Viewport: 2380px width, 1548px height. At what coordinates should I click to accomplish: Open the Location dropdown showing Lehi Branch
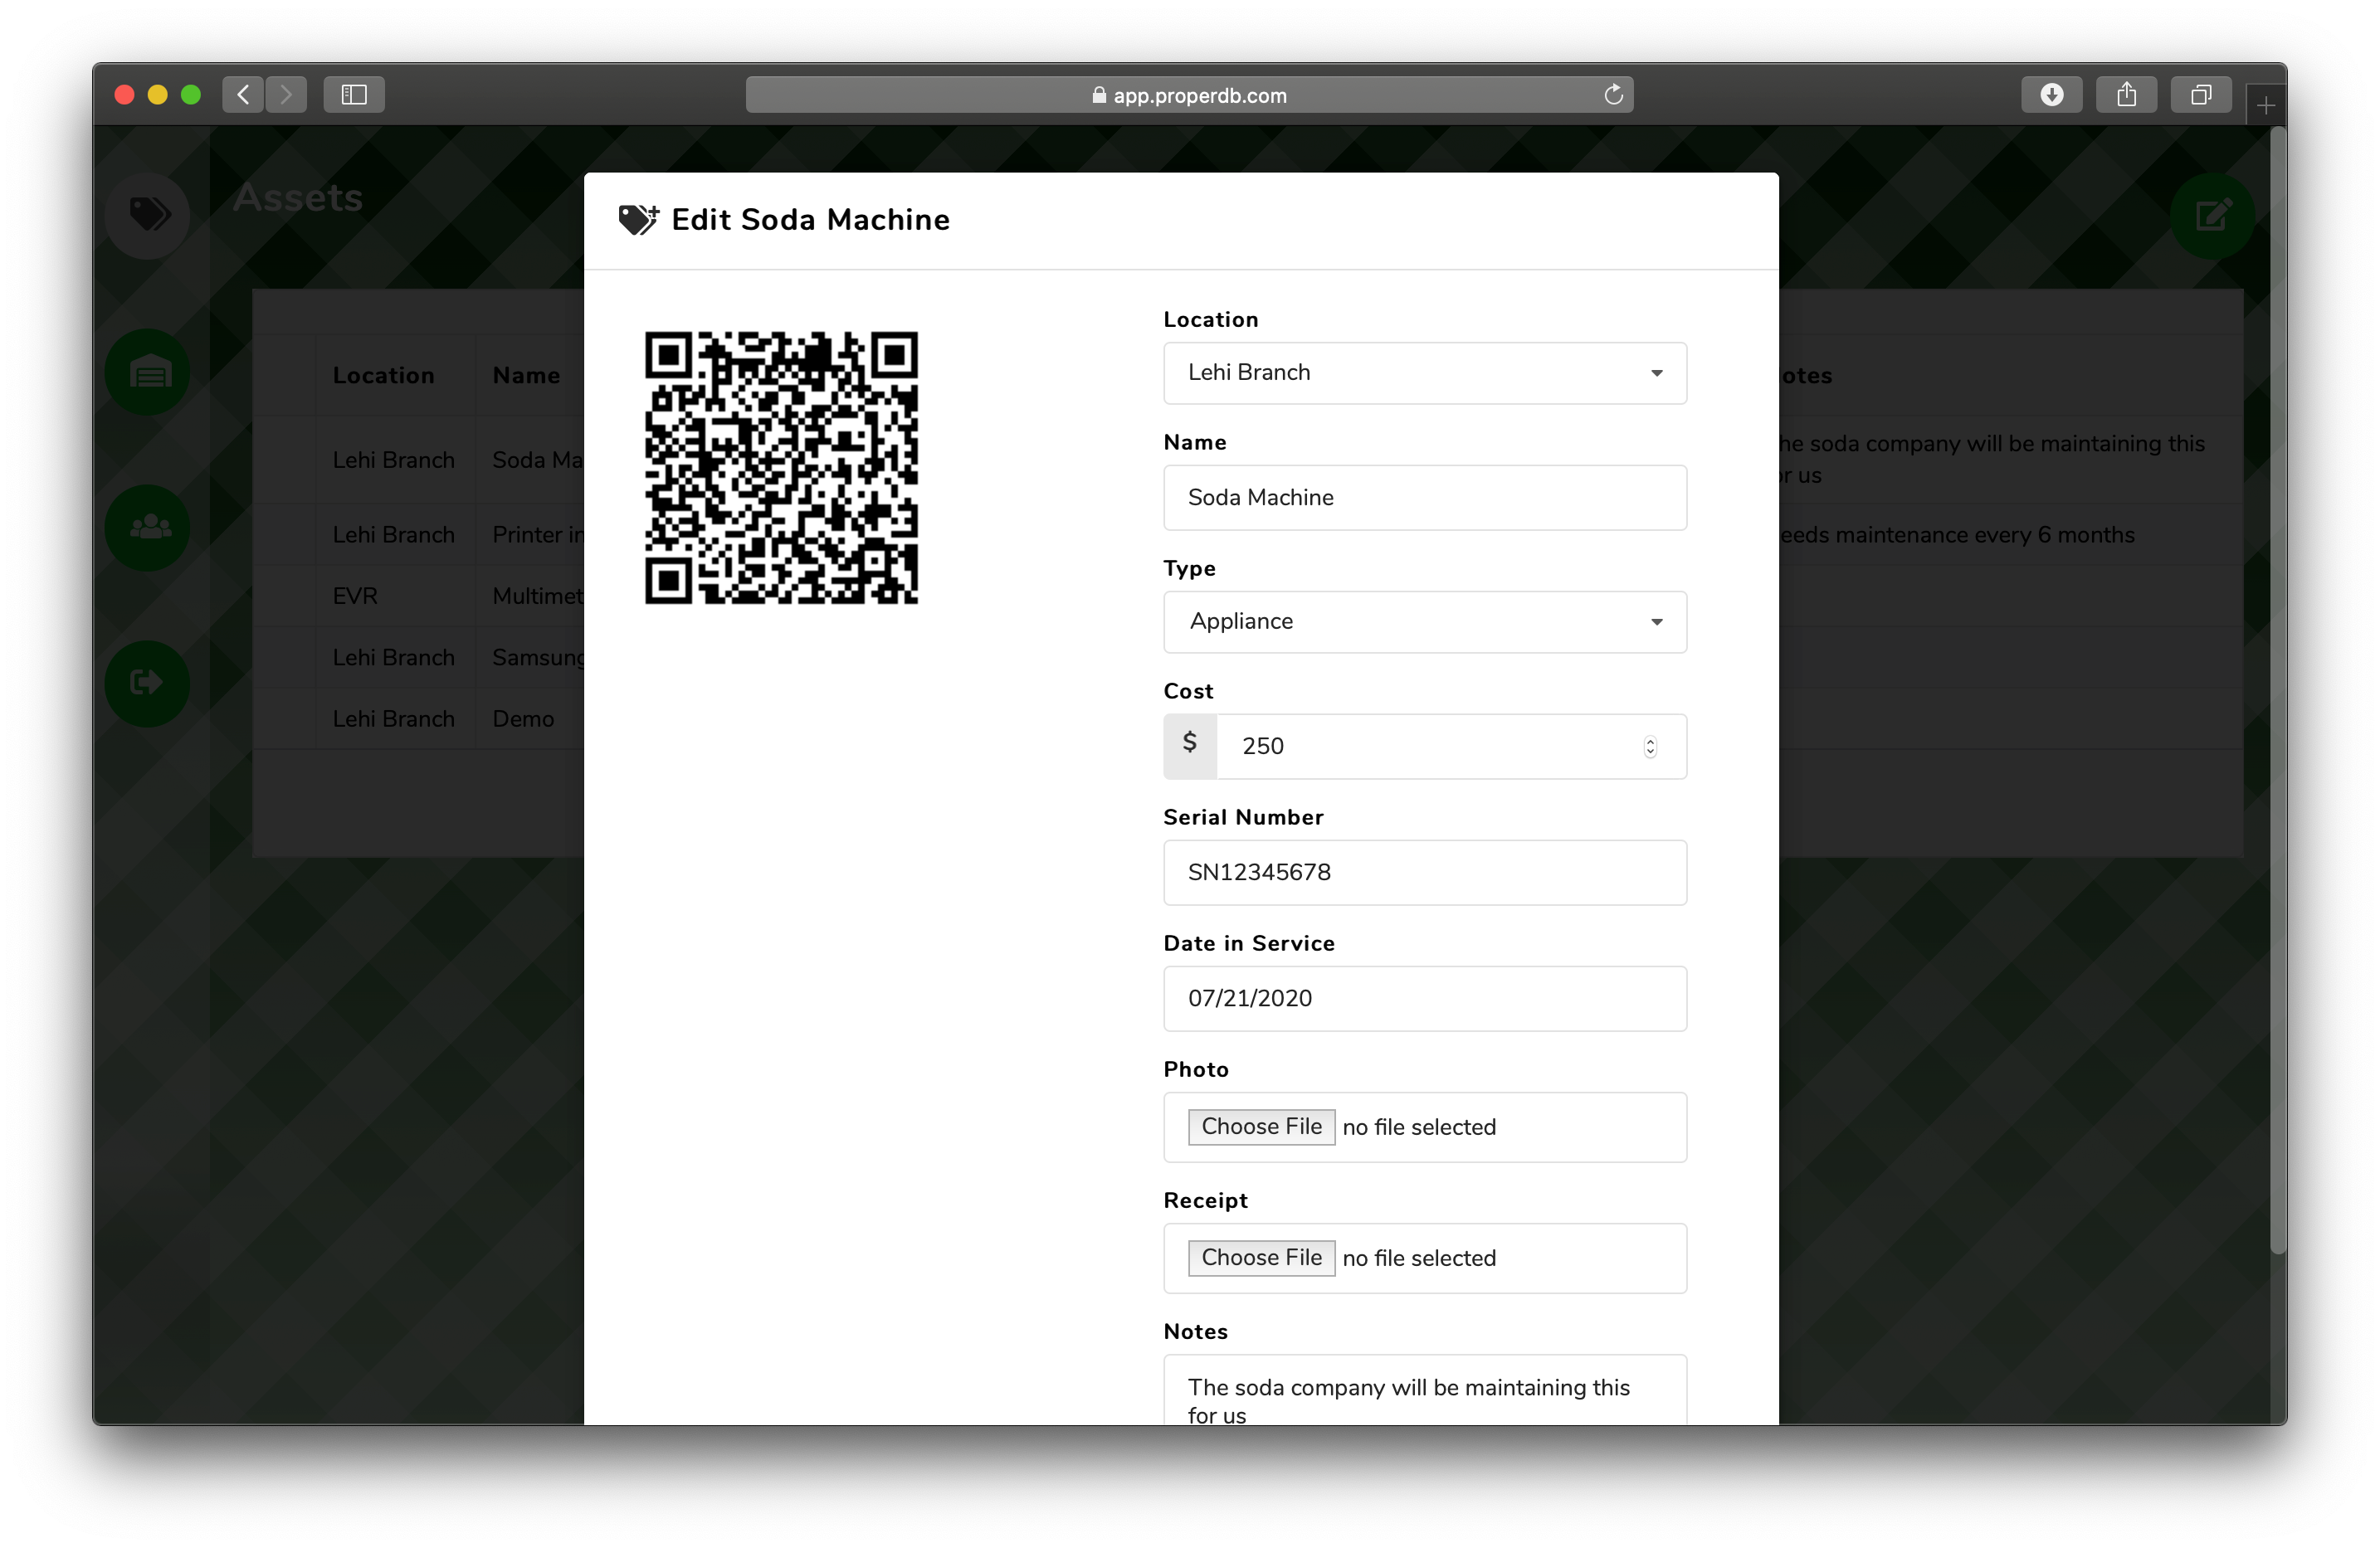coord(1424,372)
